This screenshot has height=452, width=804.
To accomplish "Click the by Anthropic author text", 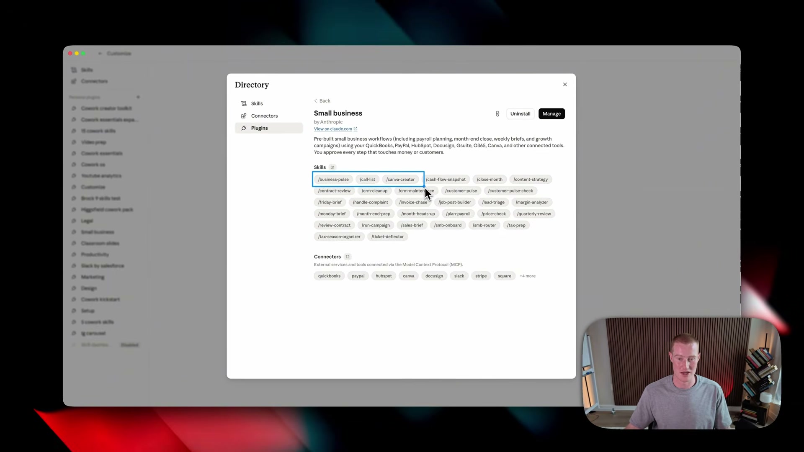I will click(328, 122).
